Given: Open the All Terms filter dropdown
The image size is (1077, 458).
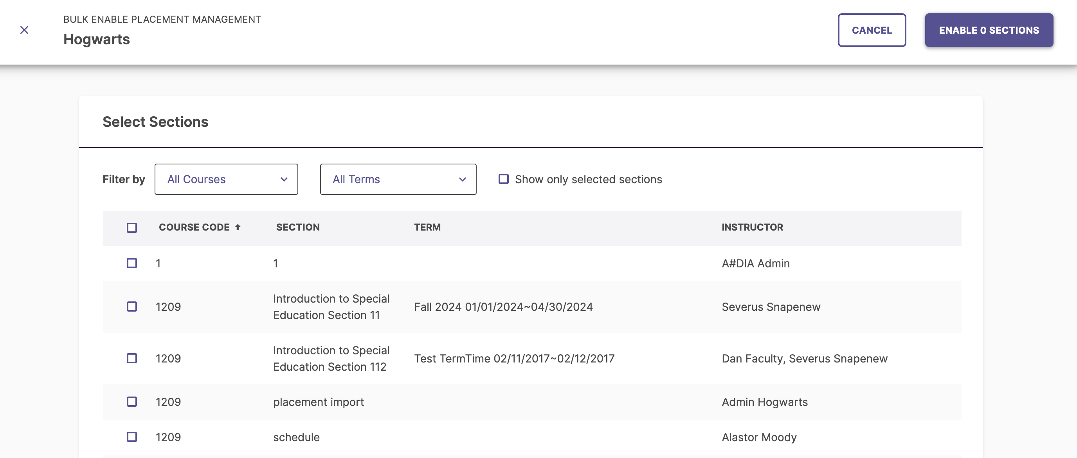Looking at the screenshot, I should pos(398,179).
